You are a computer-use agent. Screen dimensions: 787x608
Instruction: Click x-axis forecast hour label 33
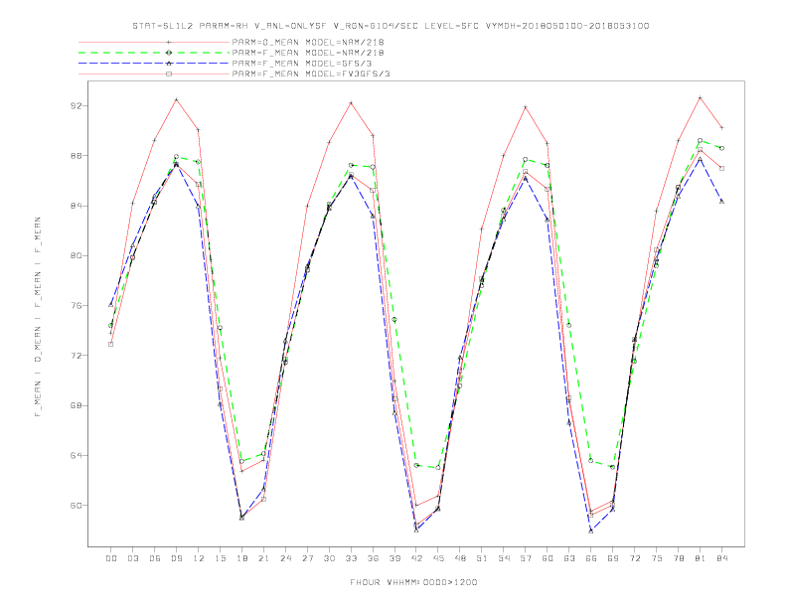[x=352, y=558]
